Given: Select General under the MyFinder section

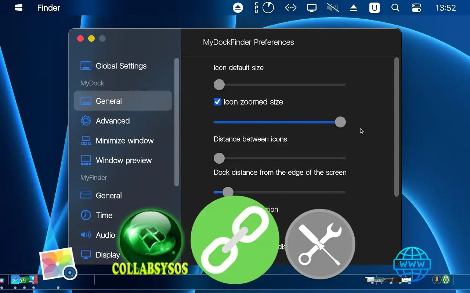Looking at the screenshot, I should pyautogui.click(x=123, y=196).
